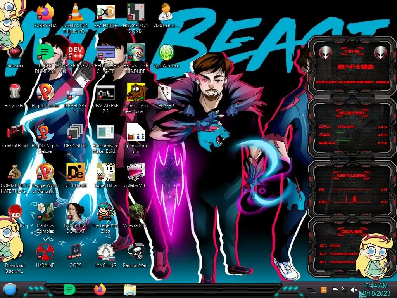Image resolution: width=397 pixels, height=298 pixels.
Task: Click the right alien head in TIME gadget
Action: pyautogui.click(x=381, y=52)
